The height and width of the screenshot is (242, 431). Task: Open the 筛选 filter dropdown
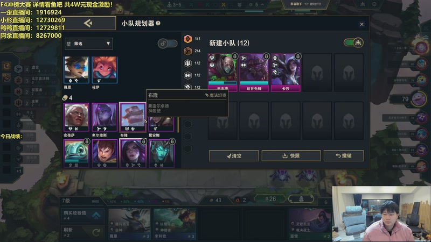(x=89, y=44)
